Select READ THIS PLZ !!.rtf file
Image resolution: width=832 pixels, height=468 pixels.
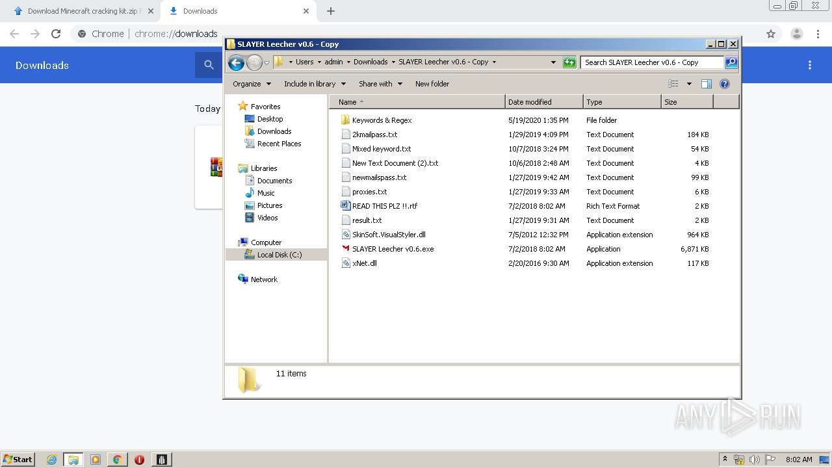point(385,206)
